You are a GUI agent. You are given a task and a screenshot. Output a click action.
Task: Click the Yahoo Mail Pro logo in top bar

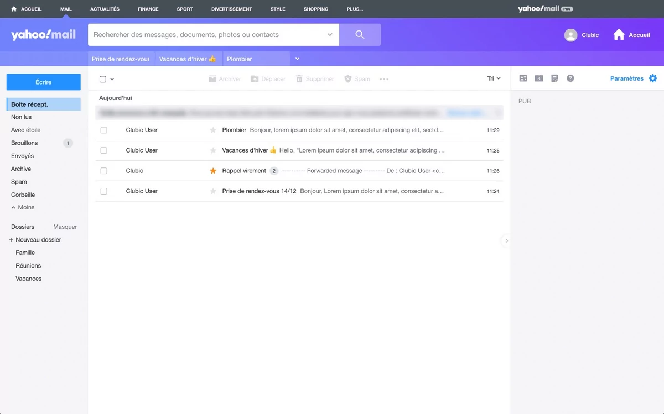545,9
